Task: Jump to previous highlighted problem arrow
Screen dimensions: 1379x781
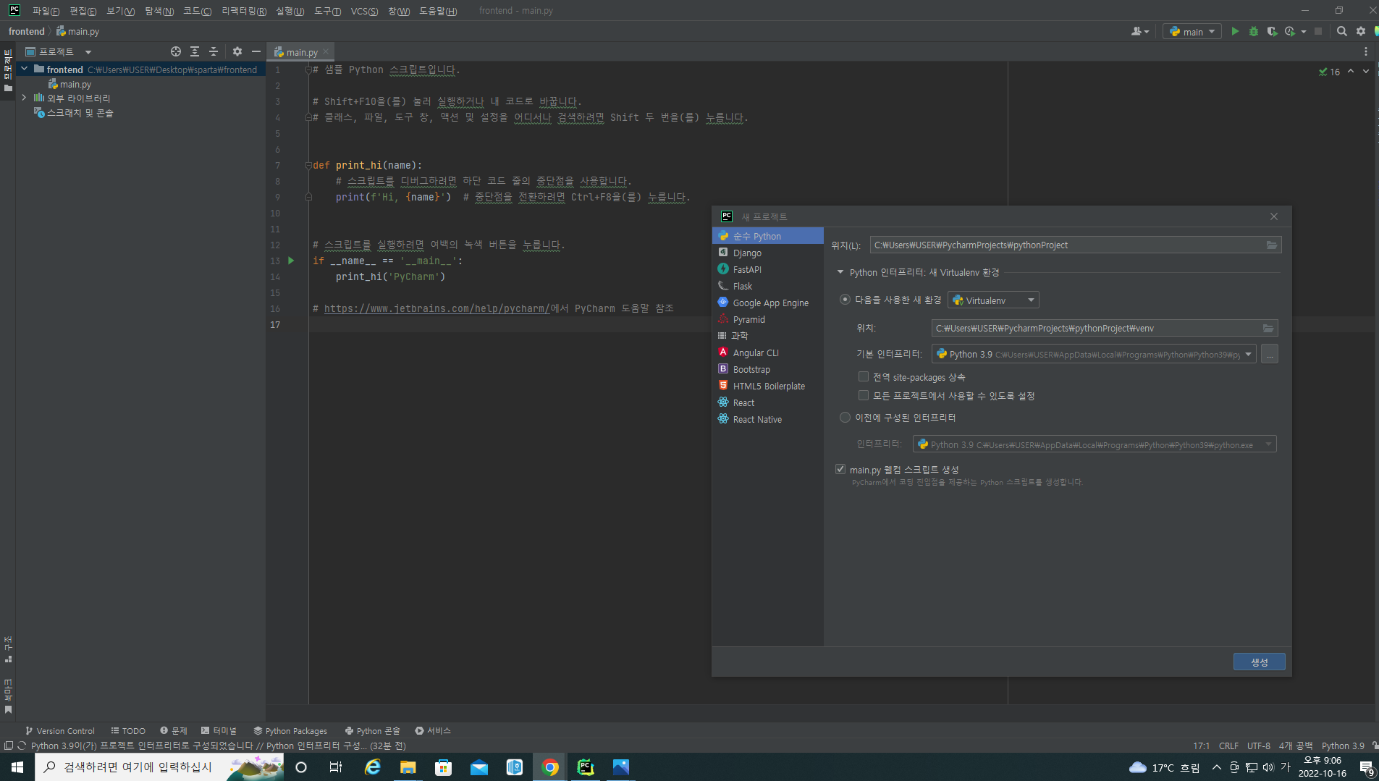Action: click(1351, 71)
